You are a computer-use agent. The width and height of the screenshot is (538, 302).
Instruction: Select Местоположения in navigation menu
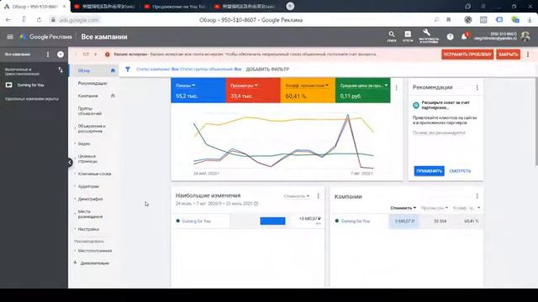[95, 251]
